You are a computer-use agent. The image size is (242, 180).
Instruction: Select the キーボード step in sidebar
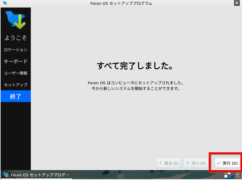tap(16, 61)
